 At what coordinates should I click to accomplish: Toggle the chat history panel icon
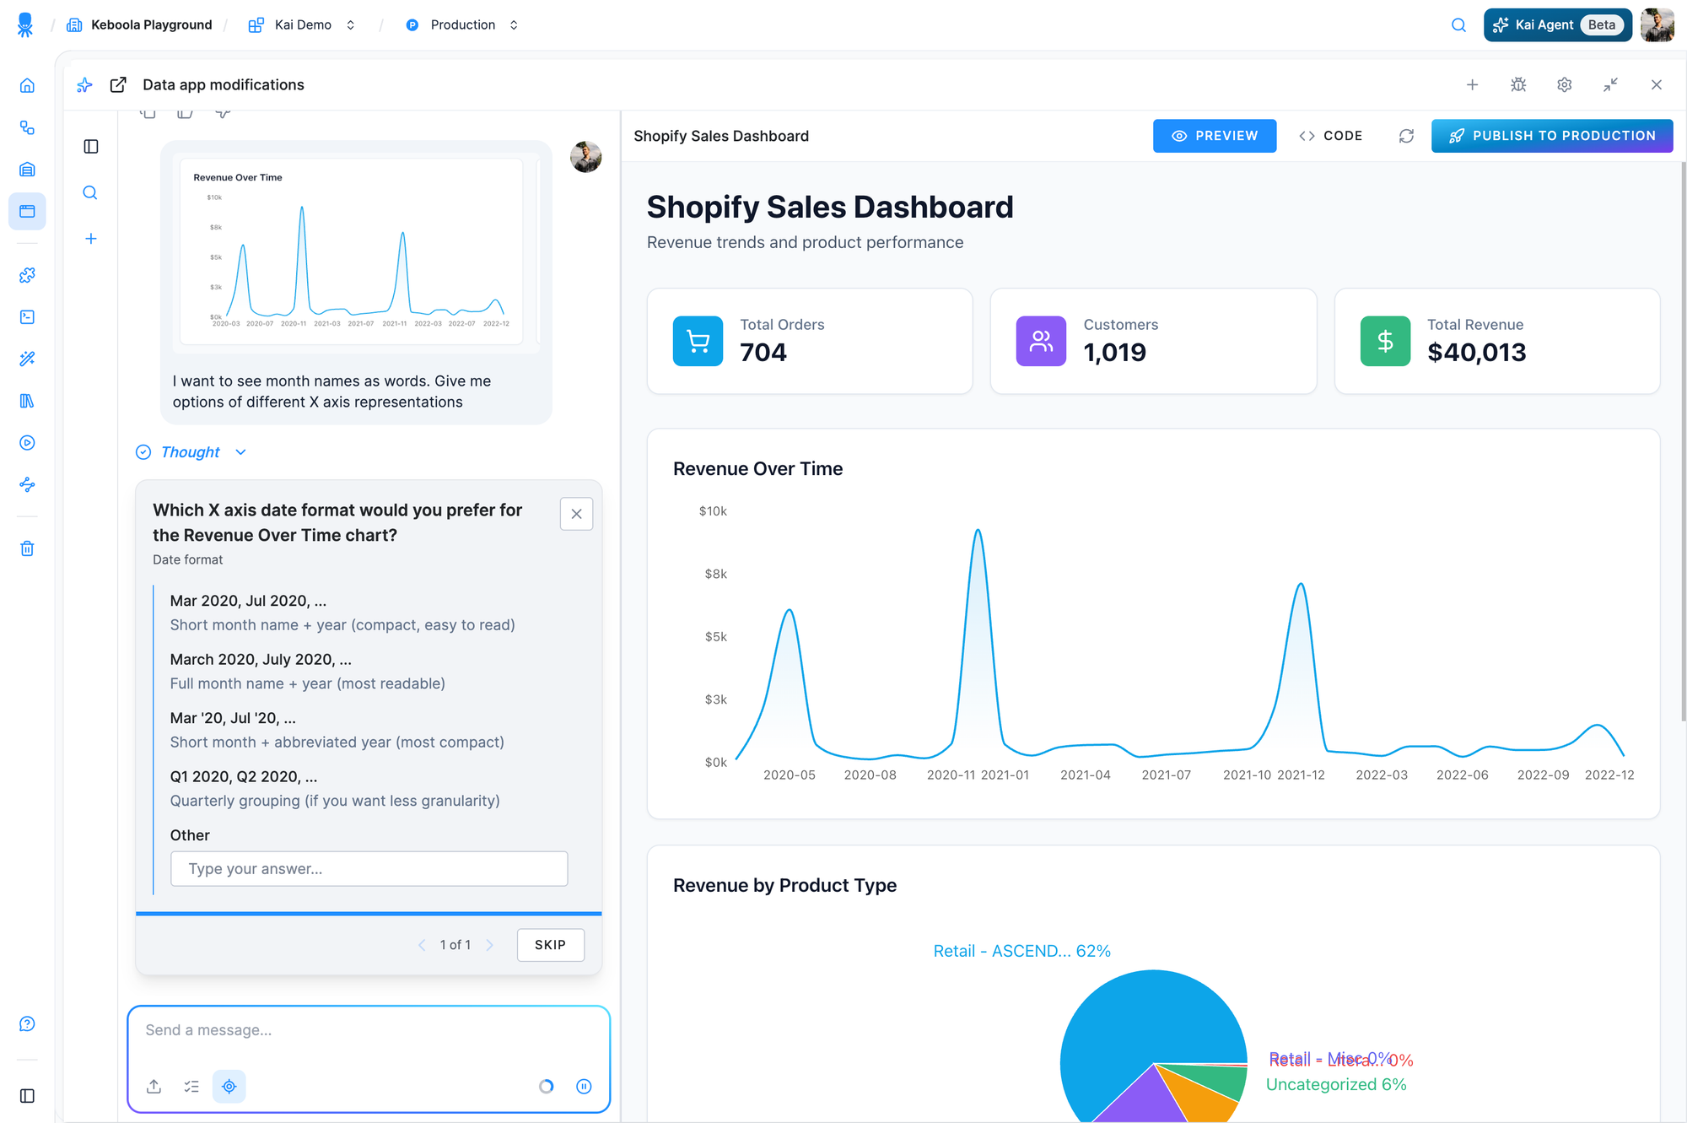pyautogui.click(x=91, y=147)
